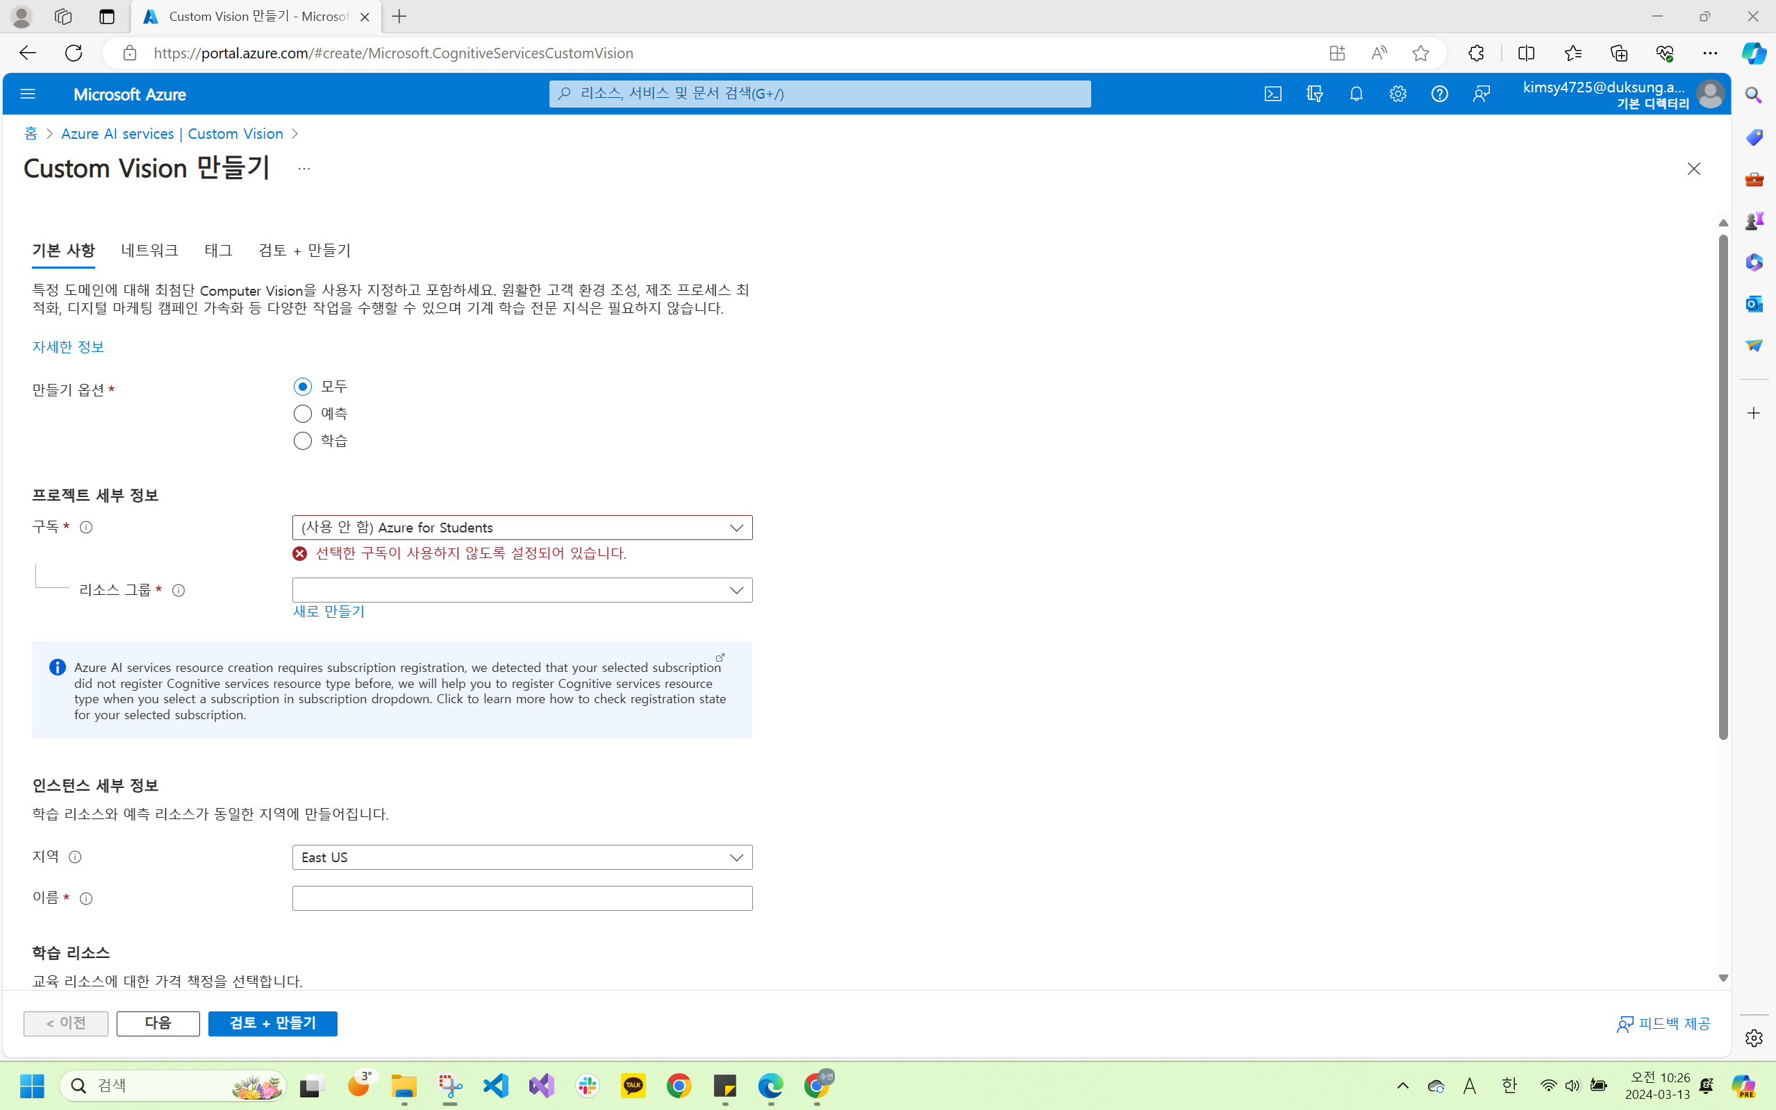Open Edge sidebar search
This screenshot has height=1110, width=1776.
[x=1754, y=95]
